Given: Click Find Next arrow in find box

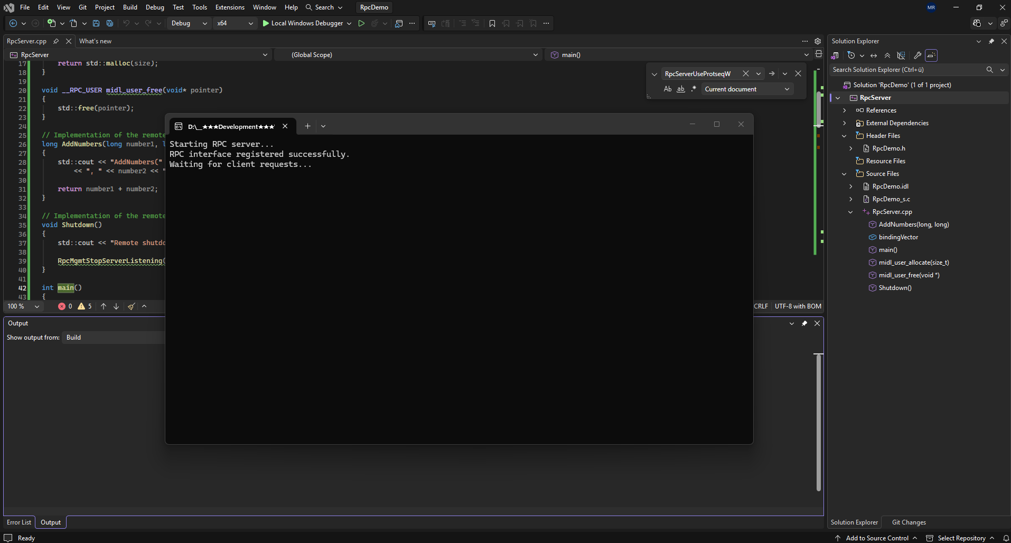Looking at the screenshot, I should [772, 73].
